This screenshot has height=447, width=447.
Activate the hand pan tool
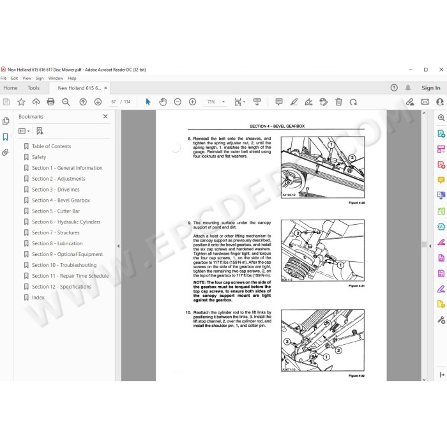tap(163, 102)
